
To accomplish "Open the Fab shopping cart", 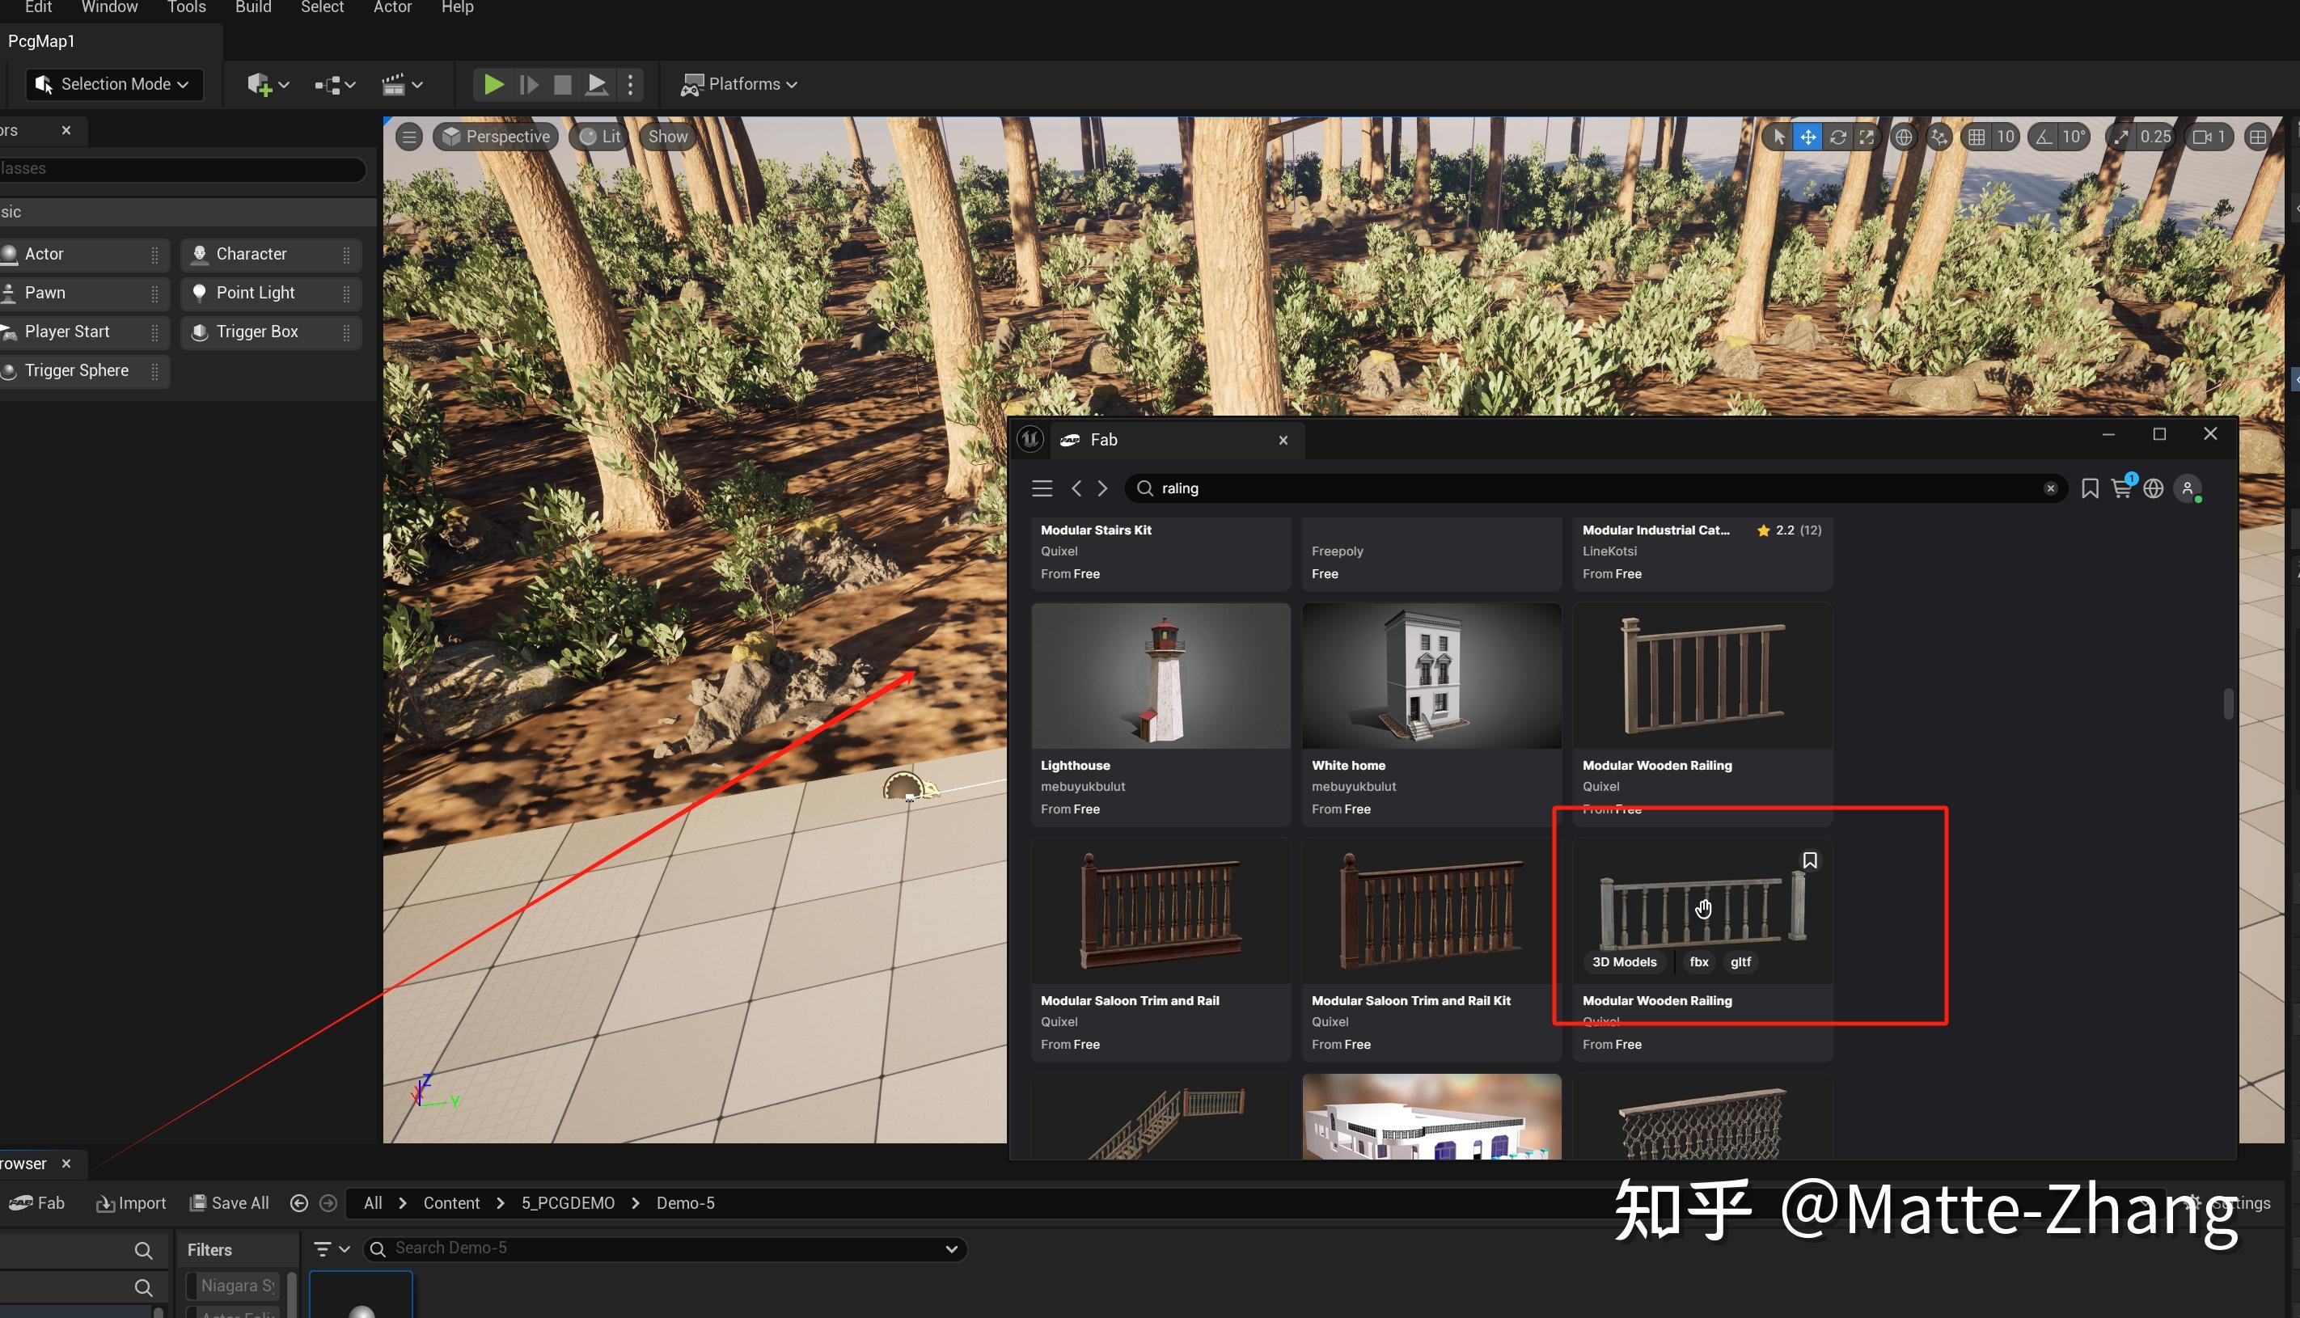I will coord(2120,489).
